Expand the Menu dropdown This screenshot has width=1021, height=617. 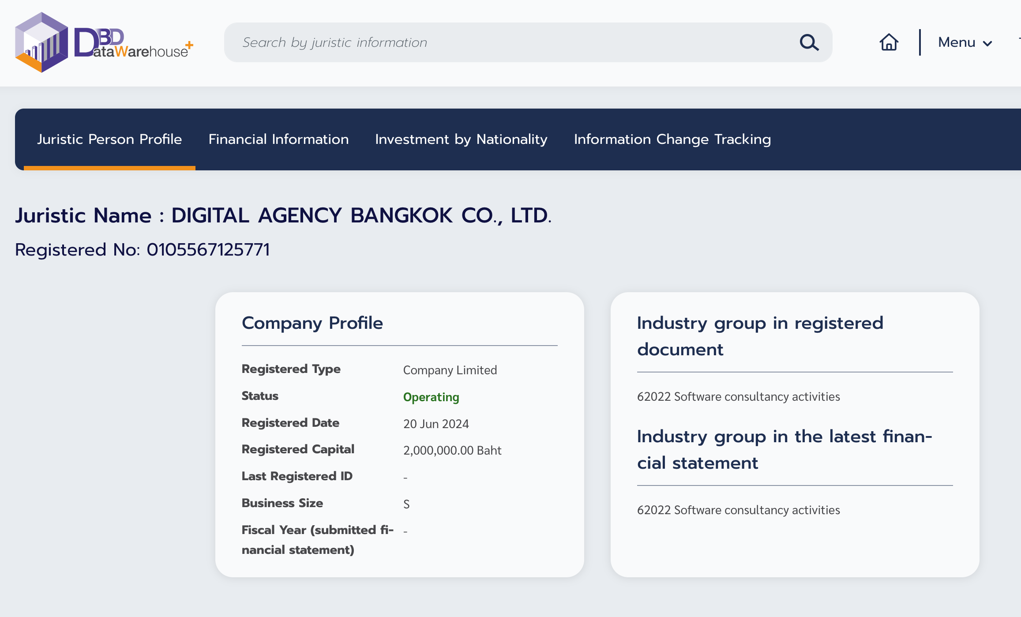pyautogui.click(x=965, y=42)
